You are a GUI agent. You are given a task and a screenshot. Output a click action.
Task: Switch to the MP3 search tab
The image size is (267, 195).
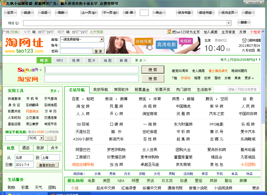coord(60,60)
